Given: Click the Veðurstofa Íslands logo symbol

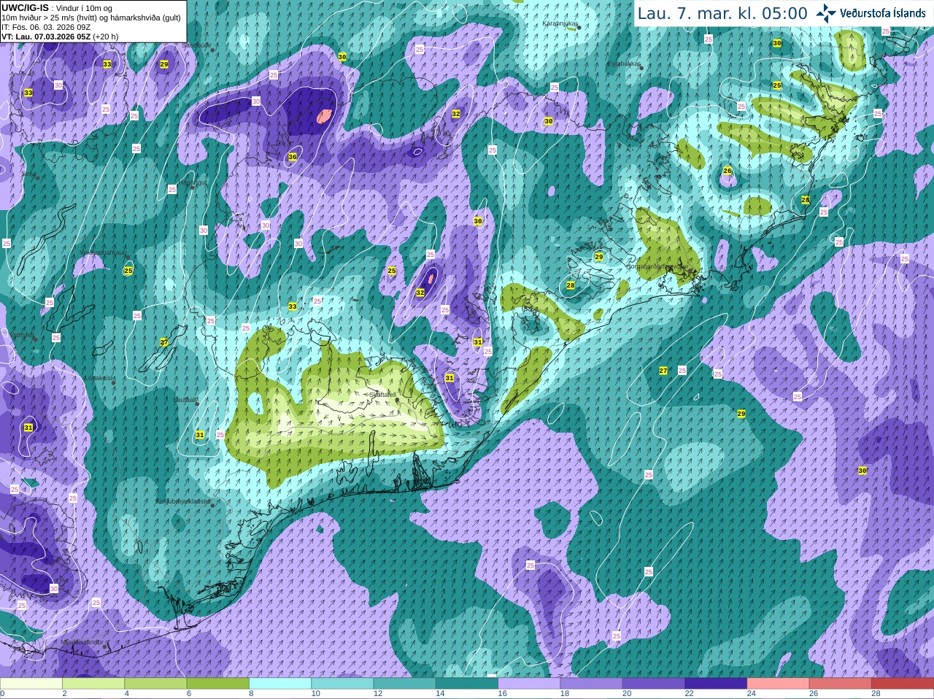Looking at the screenshot, I should (826, 13).
